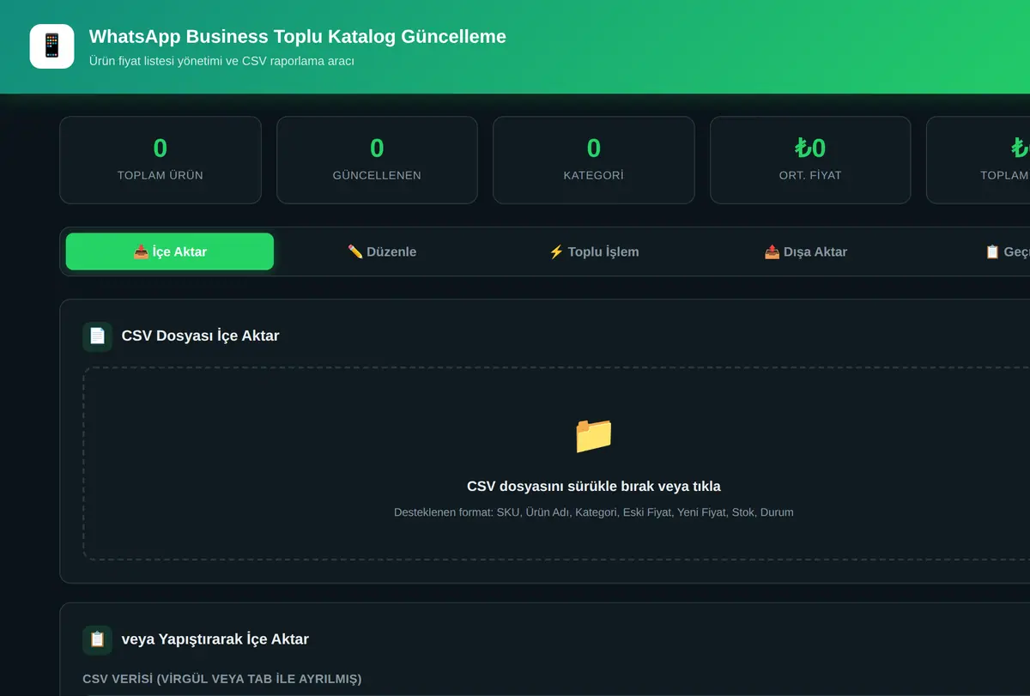Click the clipboard icon beside Yapıştırarak İçe Aktar
This screenshot has height=696, width=1030.
coord(97,639)
